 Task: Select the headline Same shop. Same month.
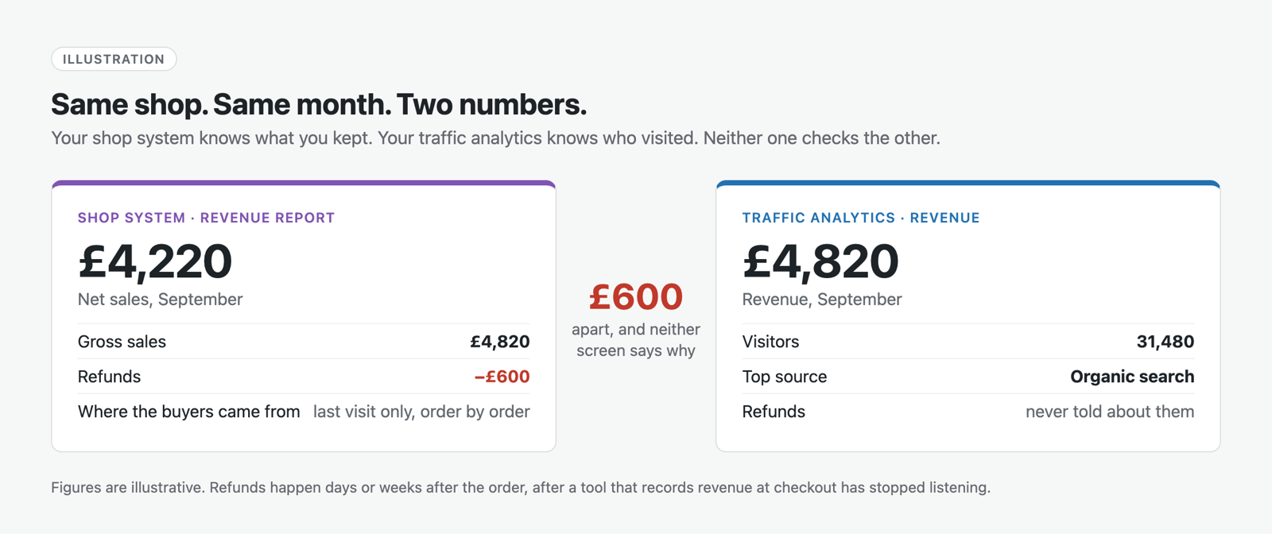[220, 104]
